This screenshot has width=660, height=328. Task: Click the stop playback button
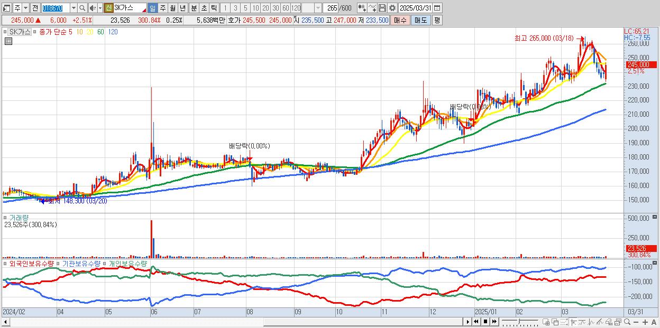coord(485,322)
